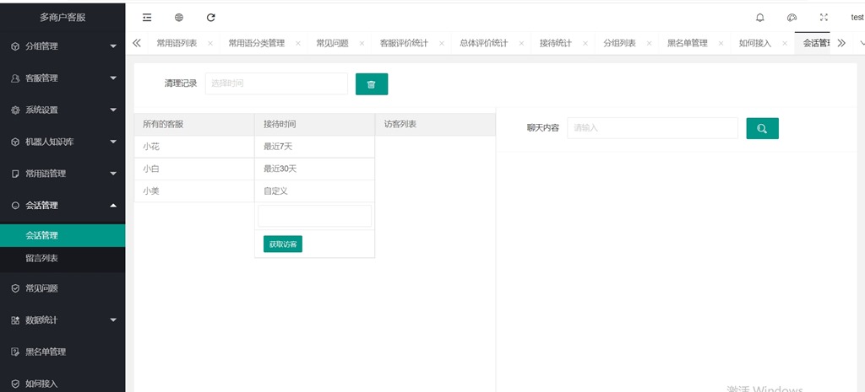Click the custom date input under 自定义
The image size is (865, 392).
point(314,216)
